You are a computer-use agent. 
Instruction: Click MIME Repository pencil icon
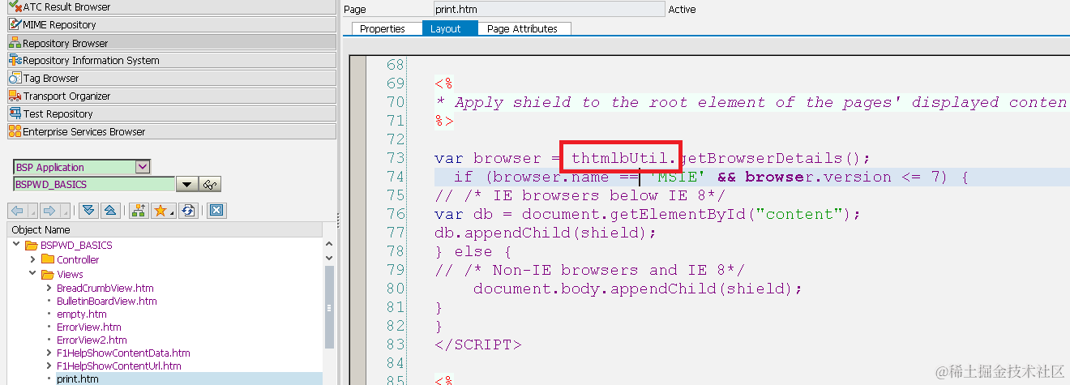point(15,24)
